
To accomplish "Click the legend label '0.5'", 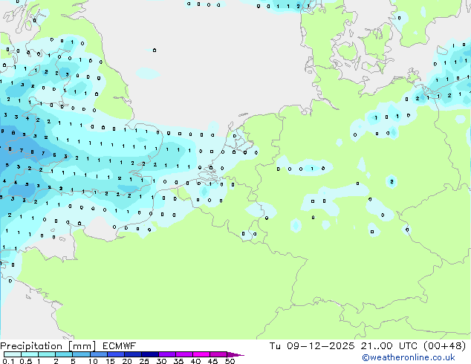I will 26,361.
